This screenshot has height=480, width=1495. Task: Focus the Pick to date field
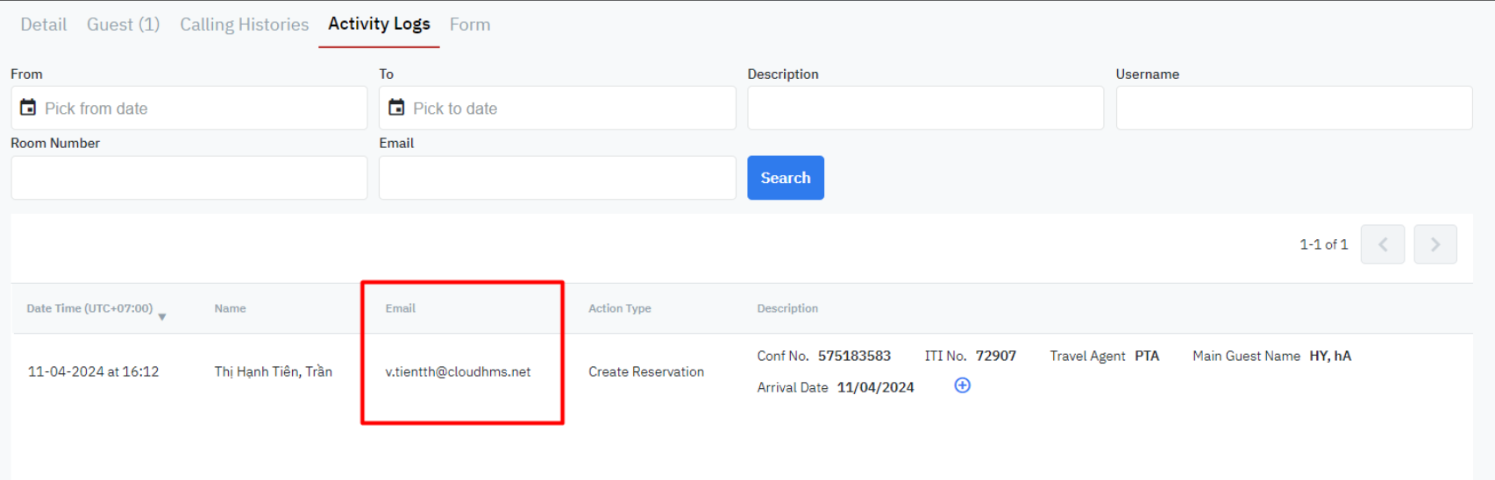click(x=570, y=109)
